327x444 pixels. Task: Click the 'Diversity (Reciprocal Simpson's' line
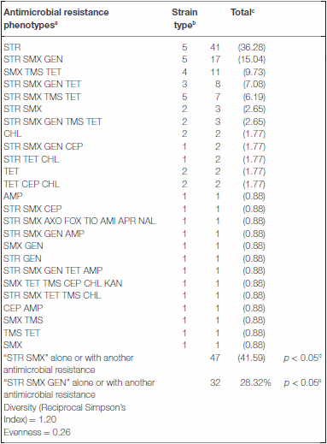[65, 407]
